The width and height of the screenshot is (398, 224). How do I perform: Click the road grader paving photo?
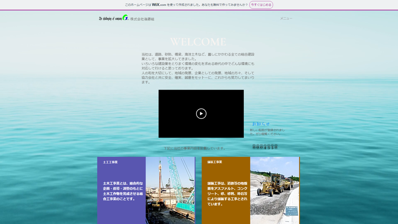(274, 190)
